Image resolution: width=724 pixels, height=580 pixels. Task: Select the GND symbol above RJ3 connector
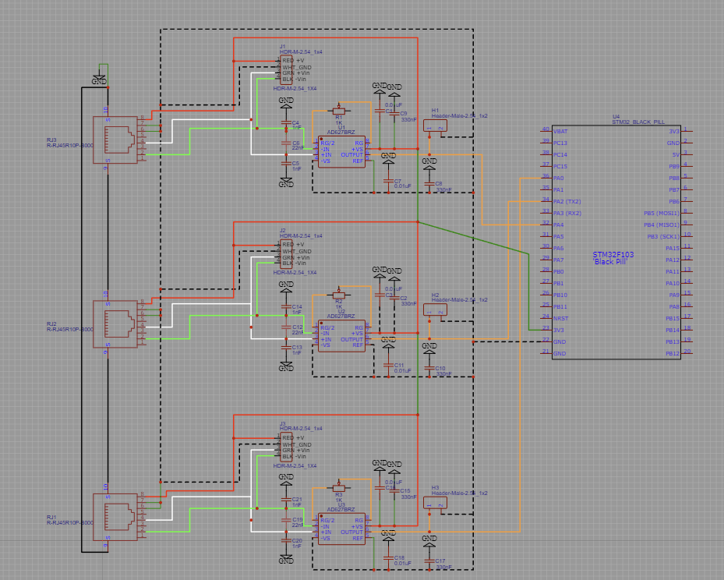coord(100,79)
